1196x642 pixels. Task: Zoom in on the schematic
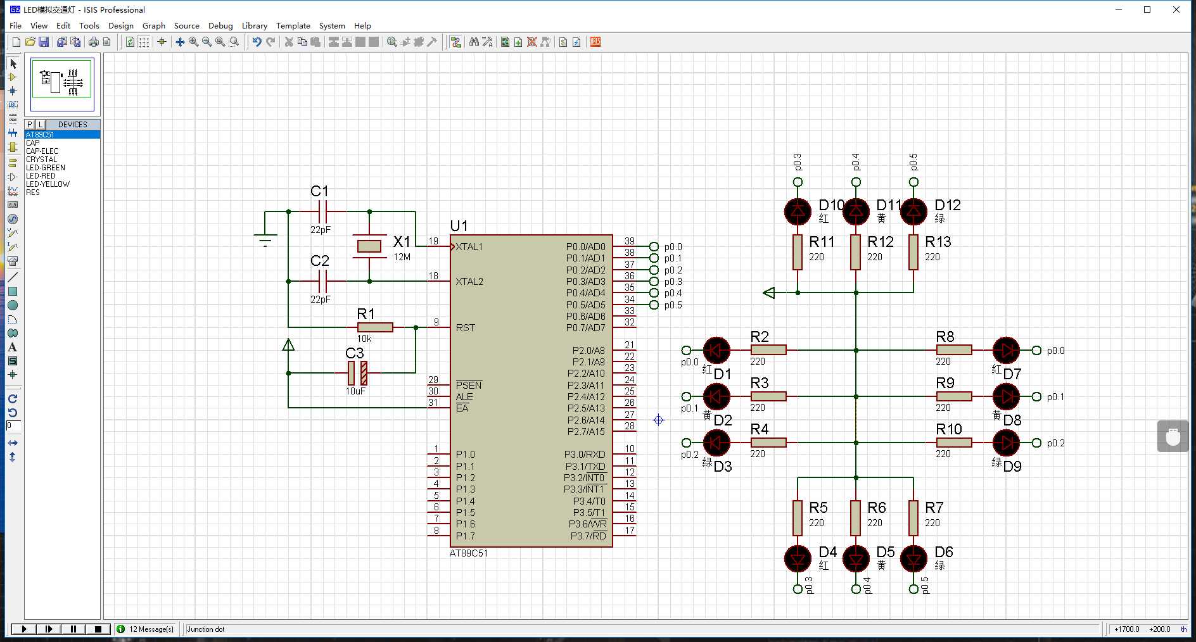tap(193, 42)
